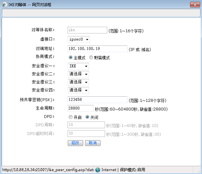Click the Internet globe icon in status bar
The image size is (202, 174).
click(x=98, y=170)
